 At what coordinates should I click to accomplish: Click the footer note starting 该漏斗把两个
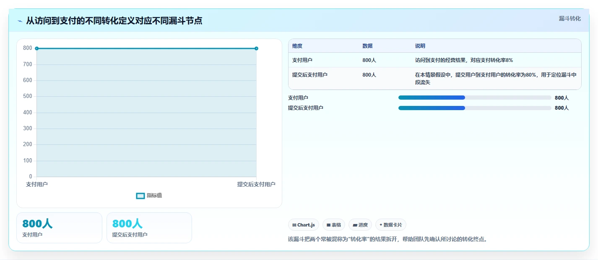click(387, 239)
